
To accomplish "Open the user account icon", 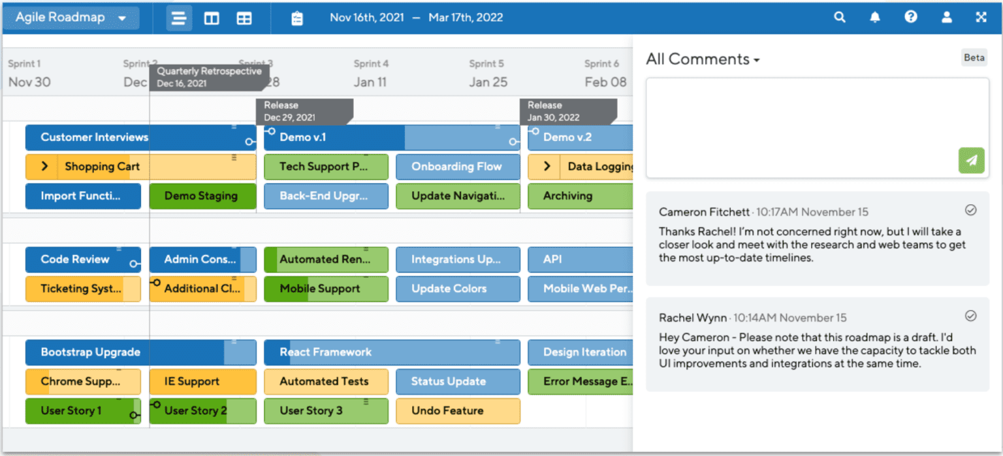I will pos(946,17).
